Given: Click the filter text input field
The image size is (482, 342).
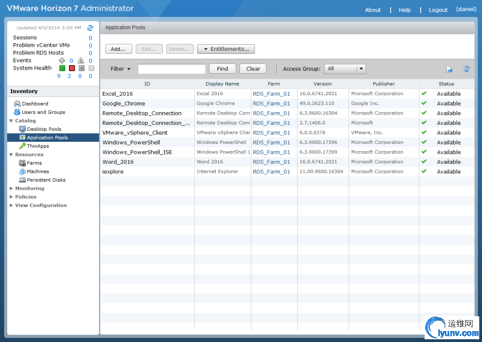Looking at the screenshot, I should pos(172,69).
